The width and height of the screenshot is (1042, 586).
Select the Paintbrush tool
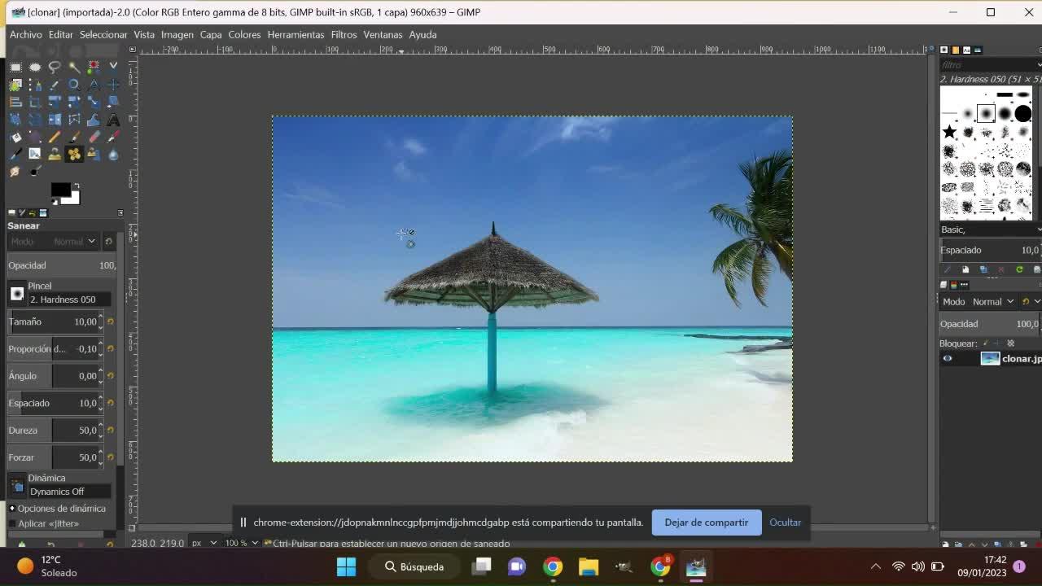click(74, 137)
